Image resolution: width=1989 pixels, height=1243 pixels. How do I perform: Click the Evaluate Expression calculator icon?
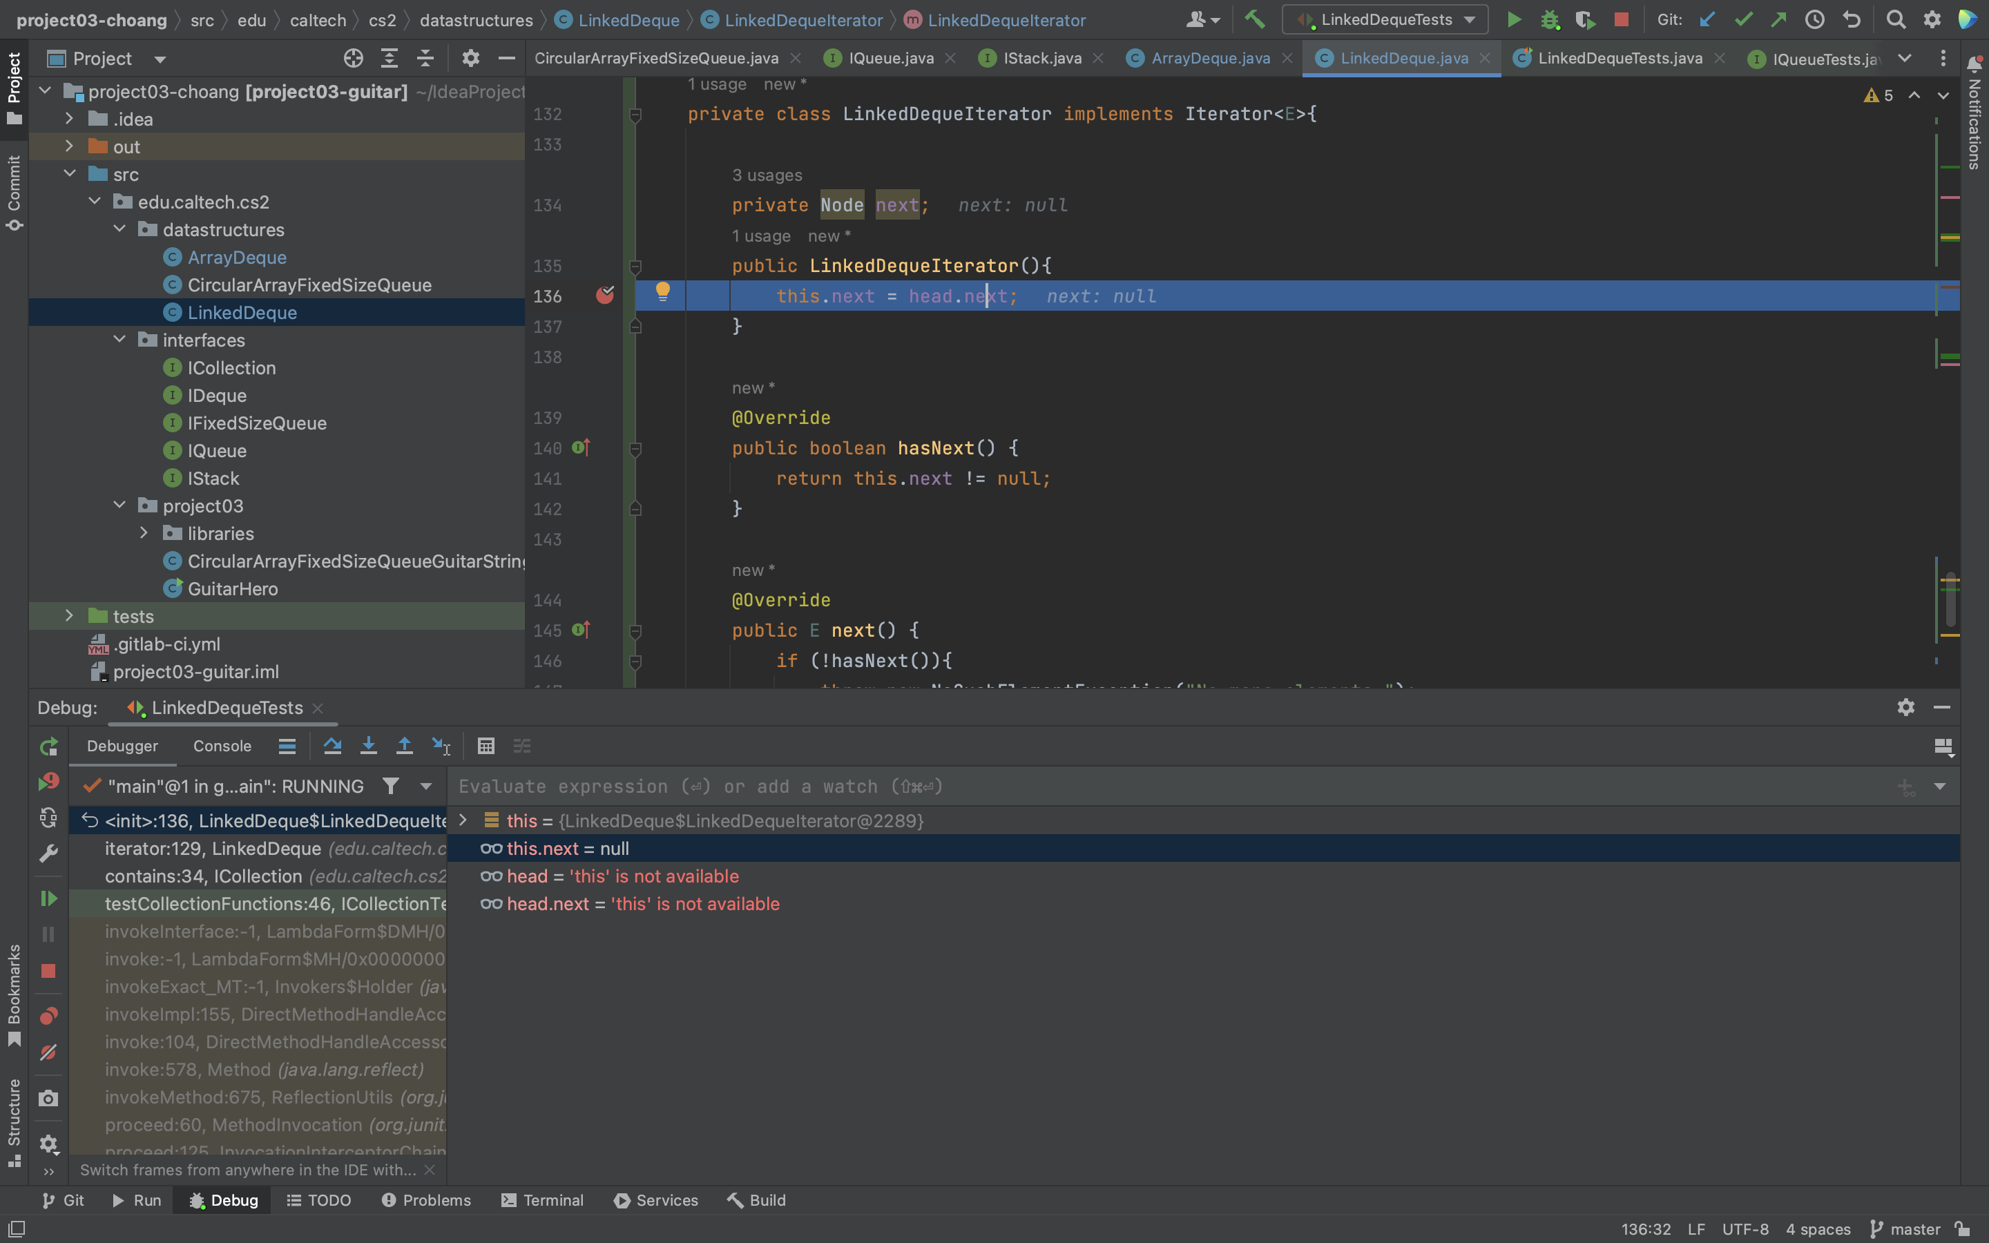pyautogui.click(x=486, y=746)
